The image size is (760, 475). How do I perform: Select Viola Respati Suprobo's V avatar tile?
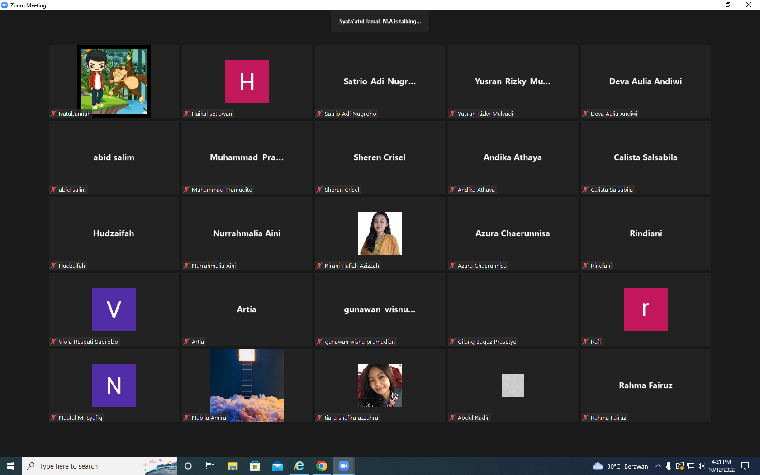[x=114, y=309]
